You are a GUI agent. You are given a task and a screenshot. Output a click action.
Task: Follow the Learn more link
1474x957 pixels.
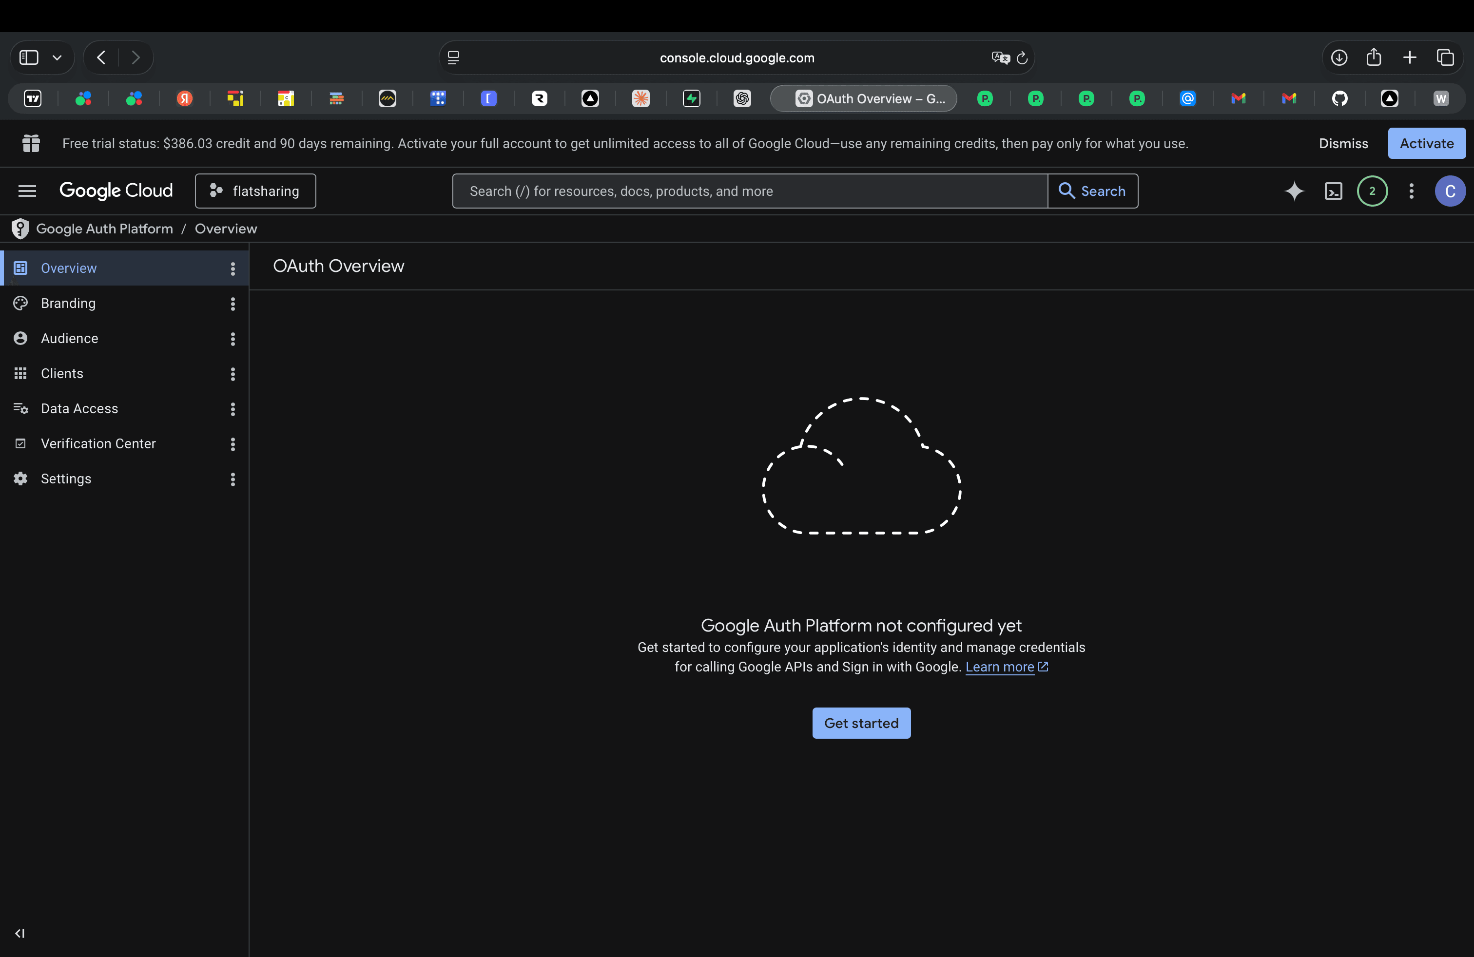pos(999,667)
